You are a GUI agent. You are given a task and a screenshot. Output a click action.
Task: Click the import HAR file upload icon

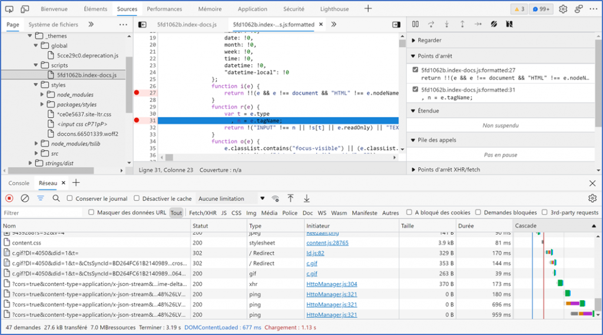click(x=290, y=198)
